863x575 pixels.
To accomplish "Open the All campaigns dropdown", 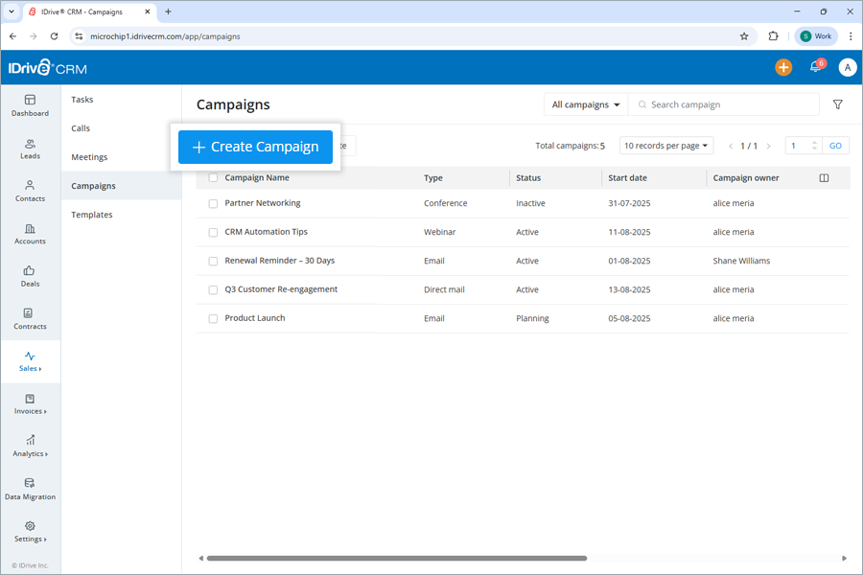I will (x=585, y=103).
